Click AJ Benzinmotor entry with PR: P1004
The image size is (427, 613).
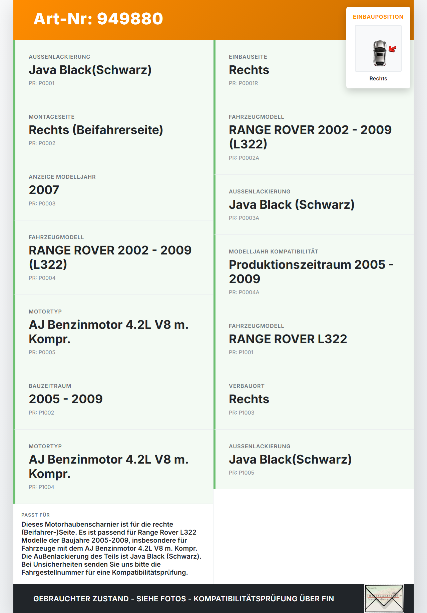(x=108, y=466)
